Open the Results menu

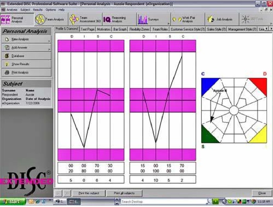[38, 10]
